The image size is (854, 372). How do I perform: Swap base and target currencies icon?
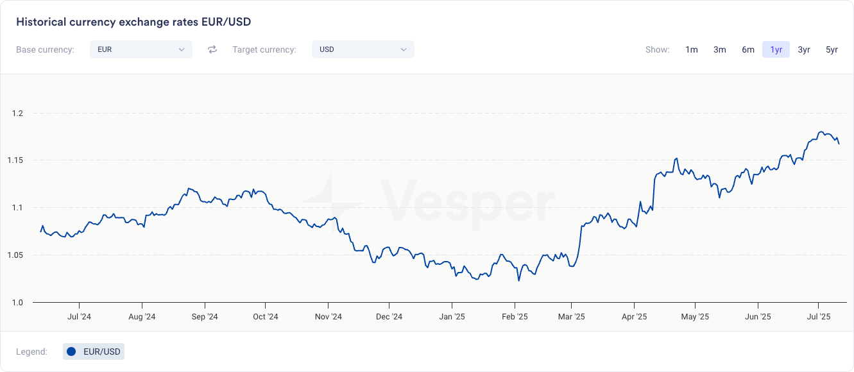pyautogui.click(x=212, y=49)
